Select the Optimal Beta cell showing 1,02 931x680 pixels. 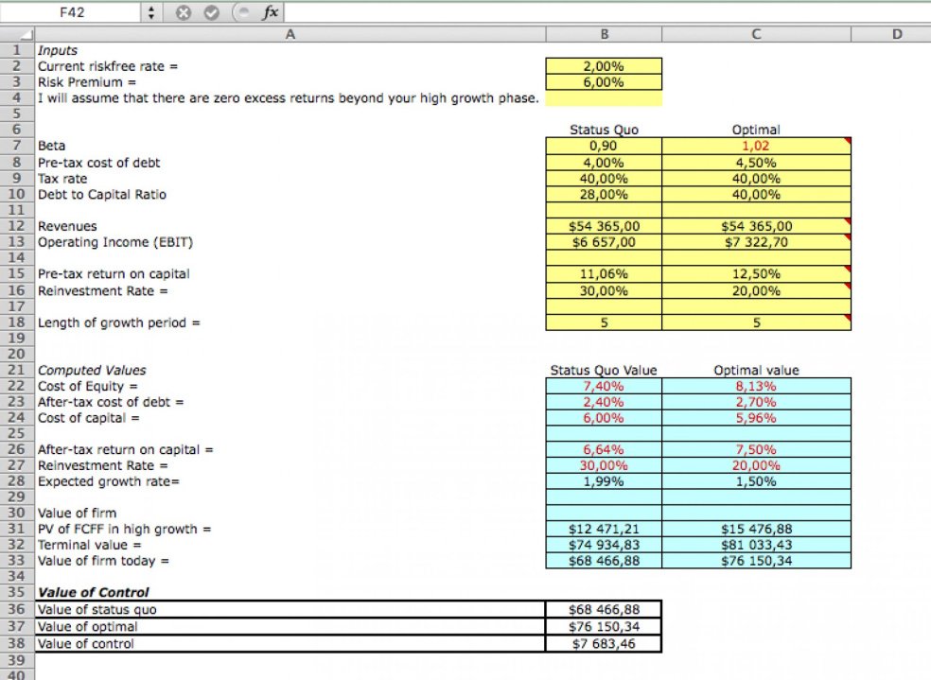click(x=755, y=146)
